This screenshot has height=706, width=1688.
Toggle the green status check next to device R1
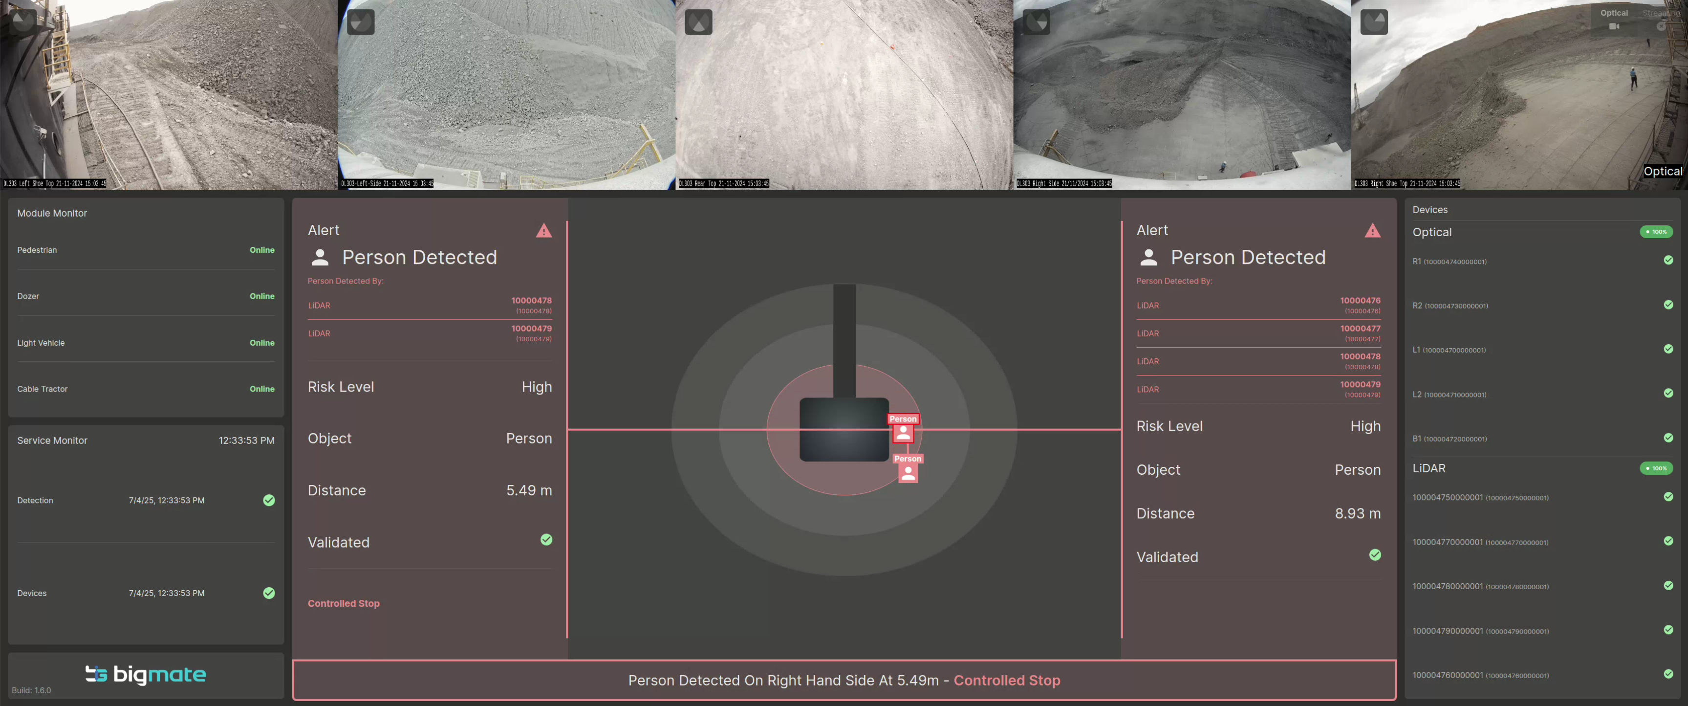point(1667,260)
